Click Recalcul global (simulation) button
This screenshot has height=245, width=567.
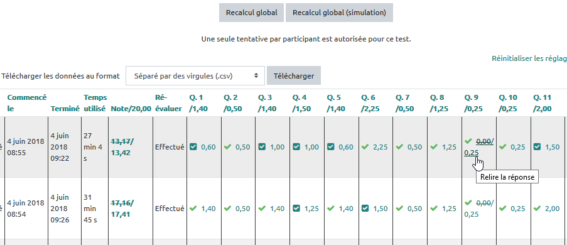click(x=339, y=13)
